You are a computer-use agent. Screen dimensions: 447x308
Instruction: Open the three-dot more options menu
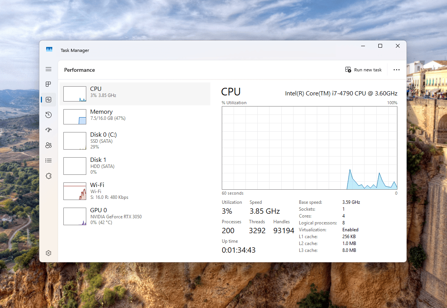coord(397,70)
